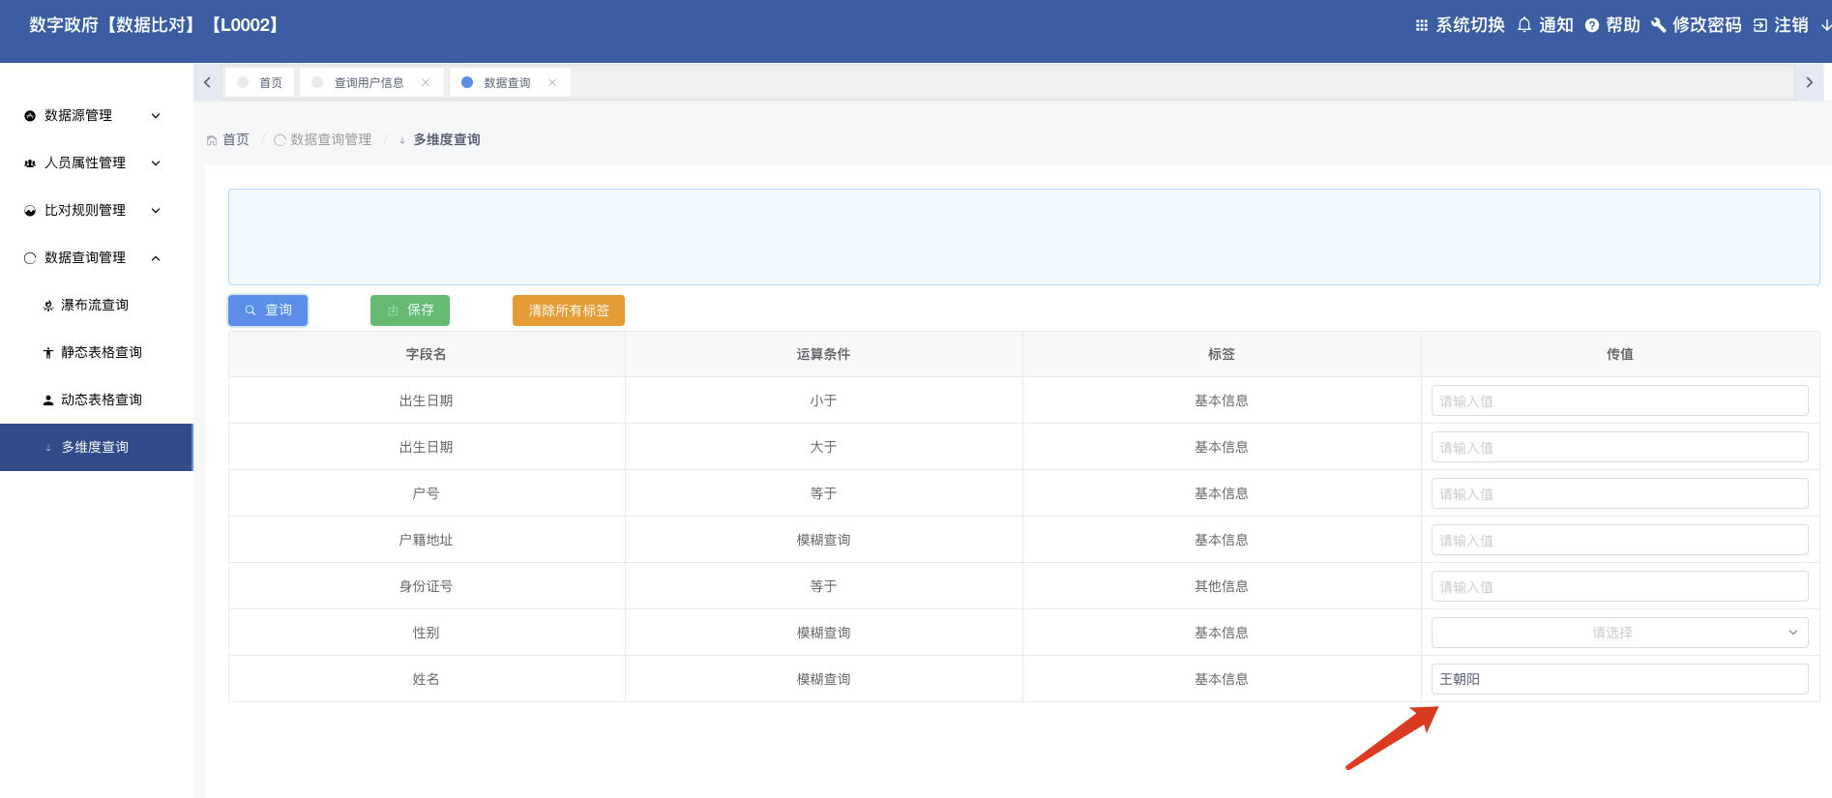Click the 性别 field name cell
This screenshot has width=1832, height=798.
(x=427, y=633)
